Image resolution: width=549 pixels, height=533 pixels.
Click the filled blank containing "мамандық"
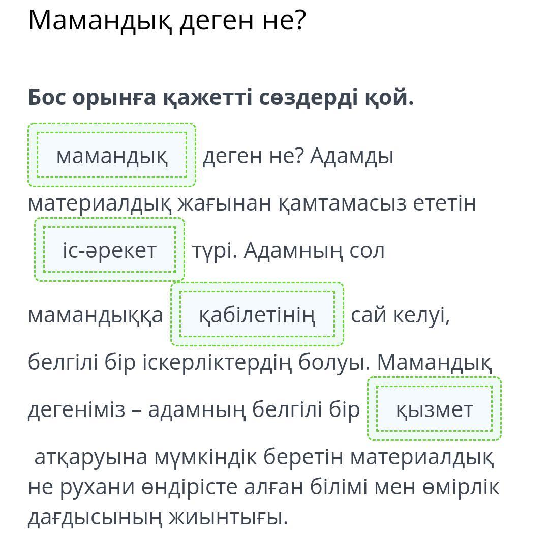[x=112, y=155]
